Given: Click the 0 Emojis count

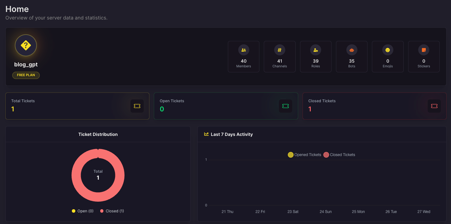Looking at the screenshot, I should tap(388, 61).
